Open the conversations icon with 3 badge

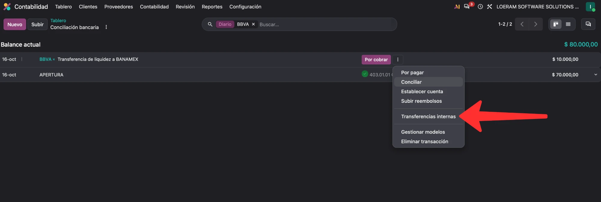click(467, 7)
